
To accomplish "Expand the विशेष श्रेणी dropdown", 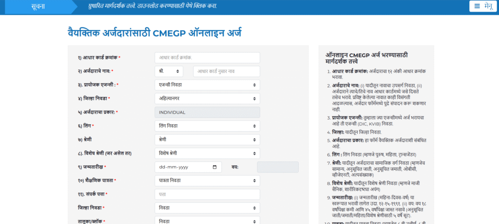I will coord(207,153).
